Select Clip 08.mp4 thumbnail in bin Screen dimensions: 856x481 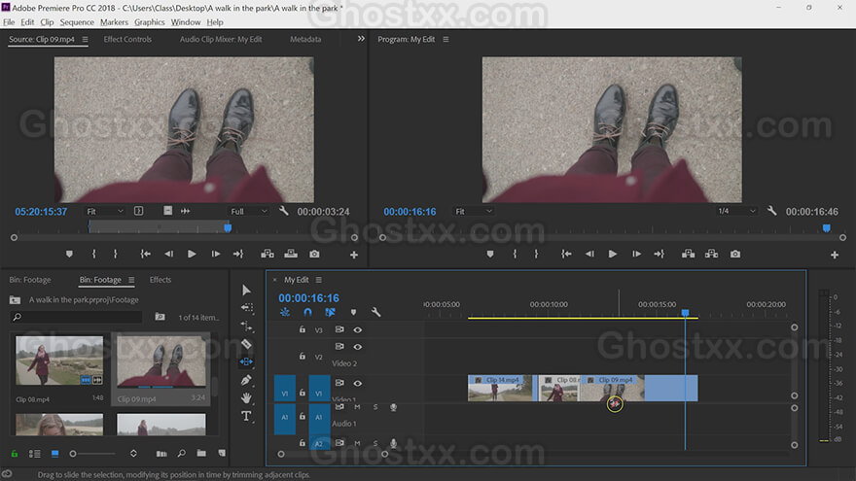pos(59,361)
